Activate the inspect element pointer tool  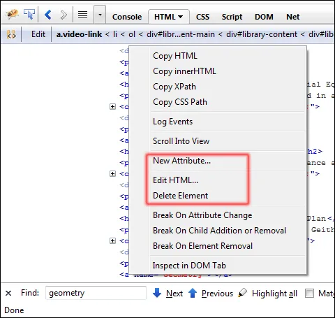[29, 14]
